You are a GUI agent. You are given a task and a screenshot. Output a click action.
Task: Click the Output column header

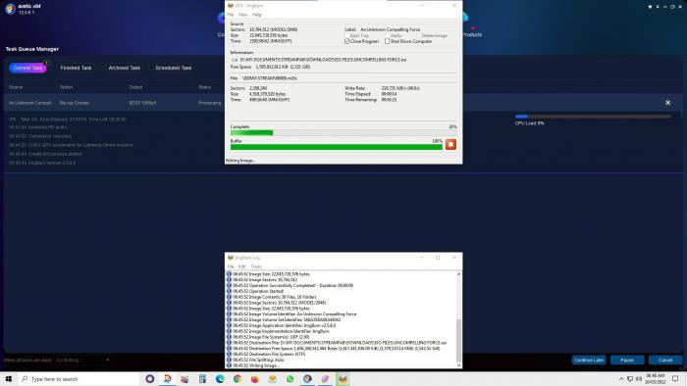pos(135,87)
